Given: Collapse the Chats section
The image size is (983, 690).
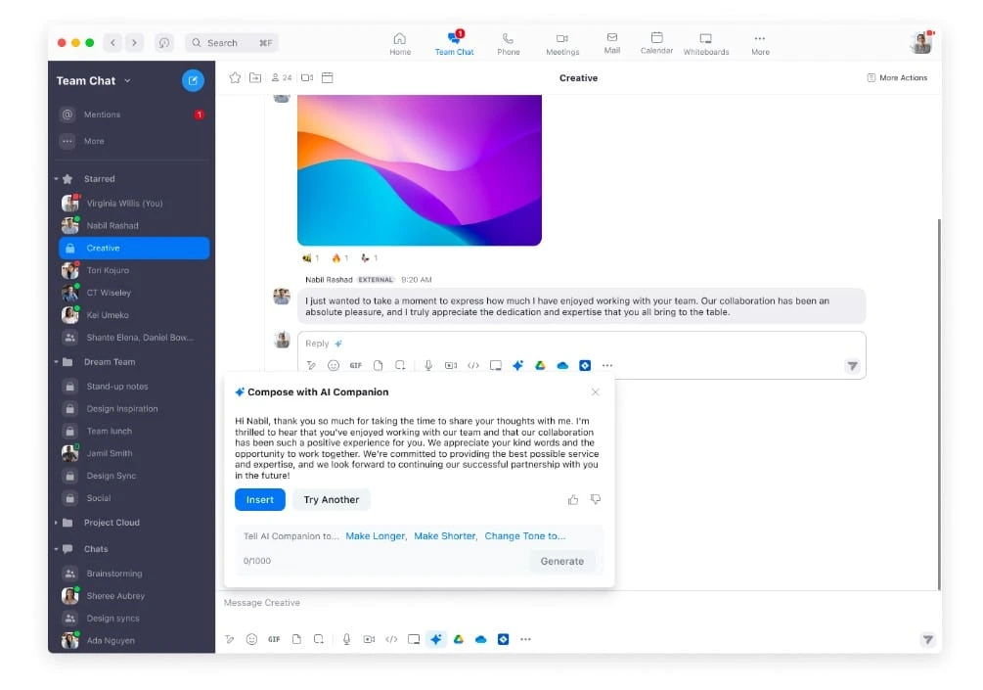Looking at the screenshot, I should (x=57, y=549).
